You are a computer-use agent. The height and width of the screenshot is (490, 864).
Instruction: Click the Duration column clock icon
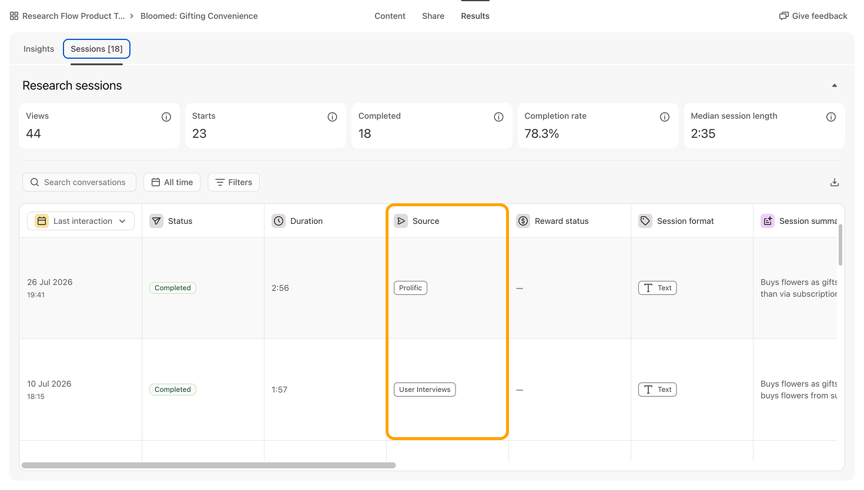tap(279, 221)
